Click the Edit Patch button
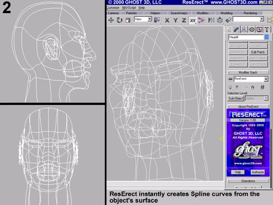 coord(258,52)
